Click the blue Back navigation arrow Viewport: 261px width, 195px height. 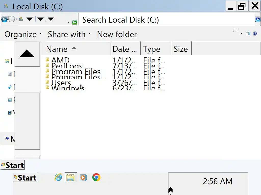pos(4,19)
